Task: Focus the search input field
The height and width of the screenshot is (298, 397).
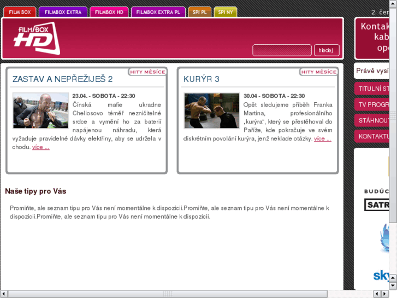Action: pyautogui.click(x=282, y=50)
